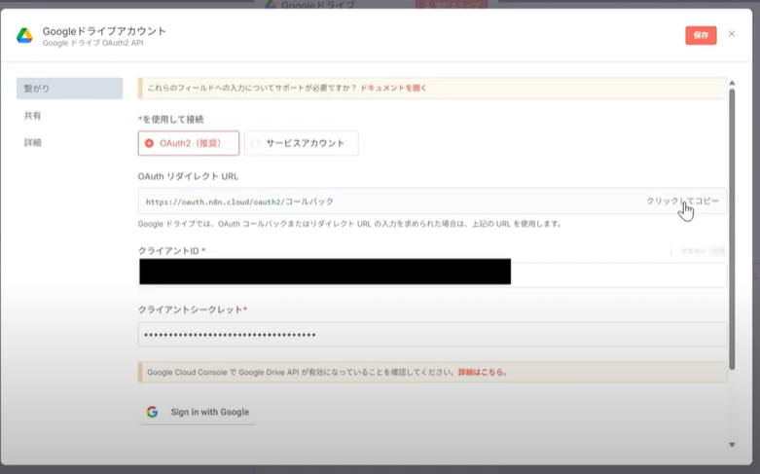Click the Google G logo icon
The image size is (760, 474).
click(x=152, y=412)
